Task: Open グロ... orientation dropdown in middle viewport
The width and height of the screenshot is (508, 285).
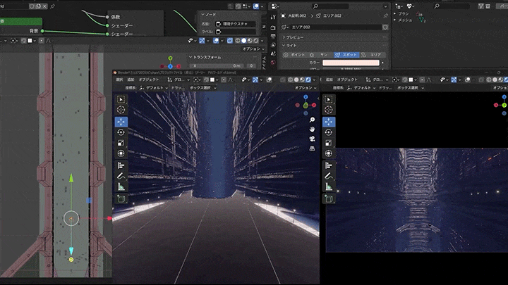Action: (179, 80)
